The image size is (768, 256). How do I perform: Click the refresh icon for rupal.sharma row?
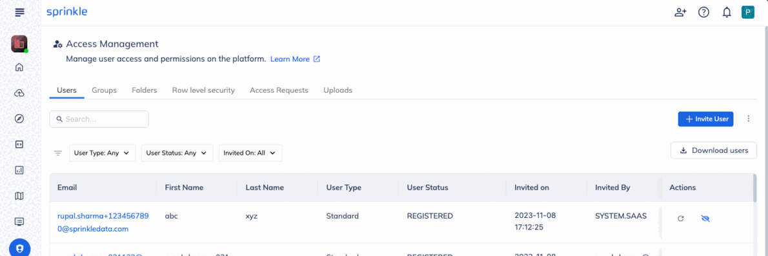[680, 219]
